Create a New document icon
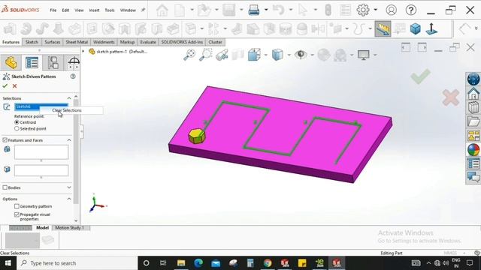 (x=180, y=10)
